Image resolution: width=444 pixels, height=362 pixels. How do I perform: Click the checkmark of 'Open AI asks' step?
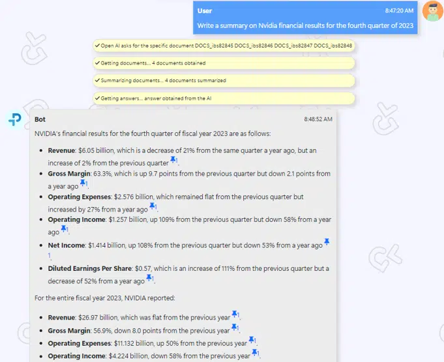[x=97, y=46]
